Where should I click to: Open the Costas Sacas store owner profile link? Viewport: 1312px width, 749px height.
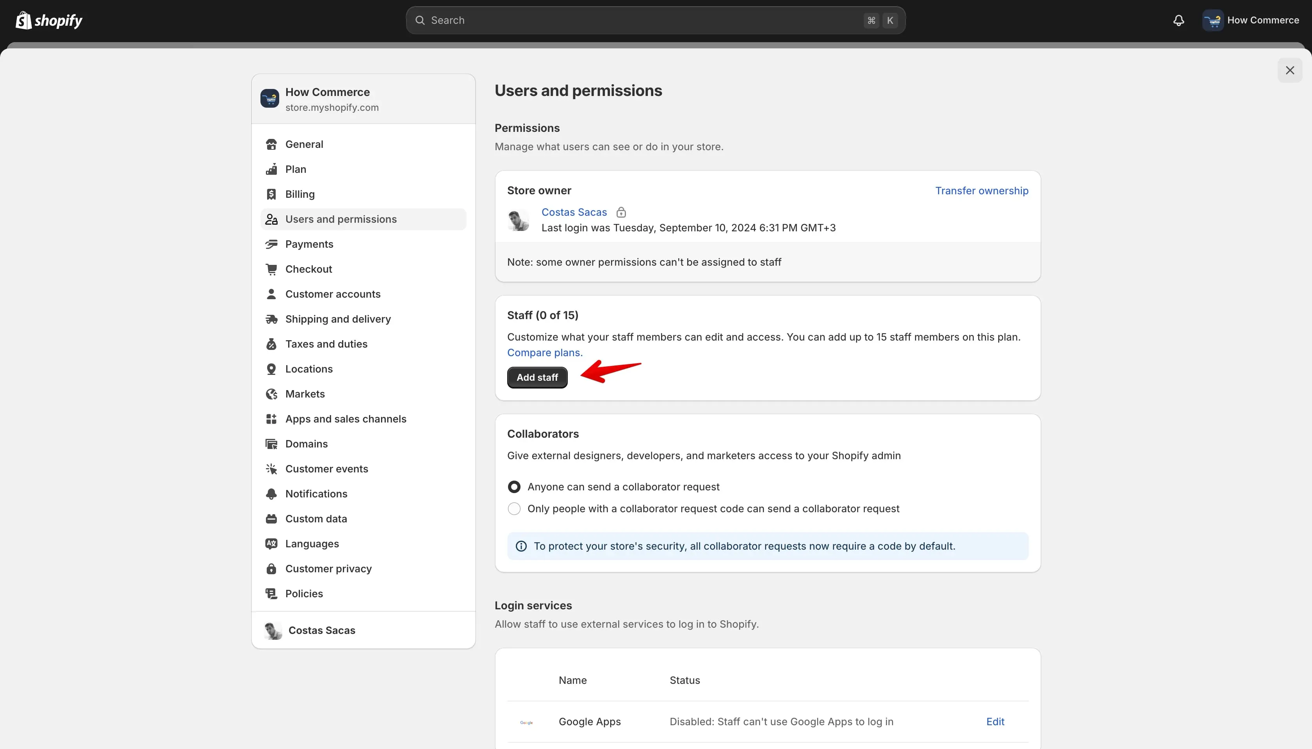(574, 212)
